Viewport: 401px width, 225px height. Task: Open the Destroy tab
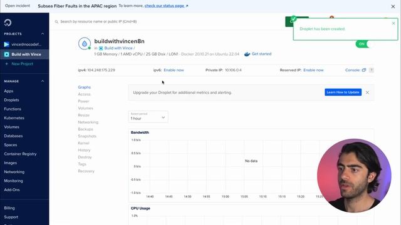pos(85,157)
